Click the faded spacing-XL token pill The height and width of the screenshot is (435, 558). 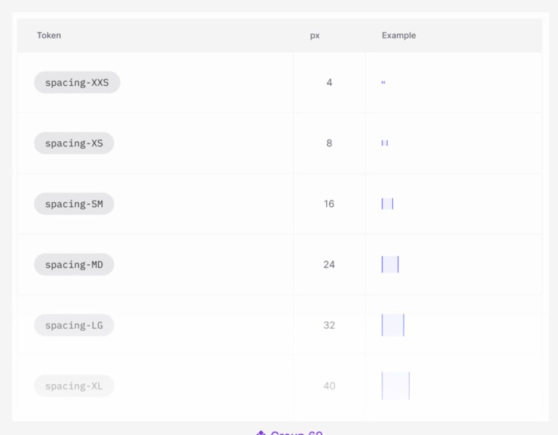[74, 386]
